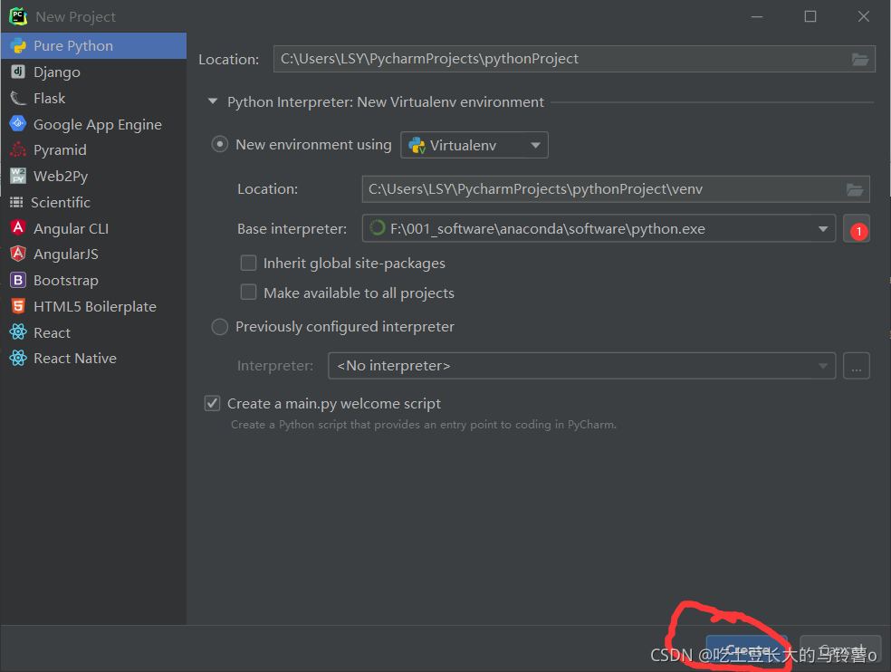The height and width of the screenshot is (672, 891).
Task: Select the Flask project type icon
Action: pyautogui.click(x=19, y=98)
